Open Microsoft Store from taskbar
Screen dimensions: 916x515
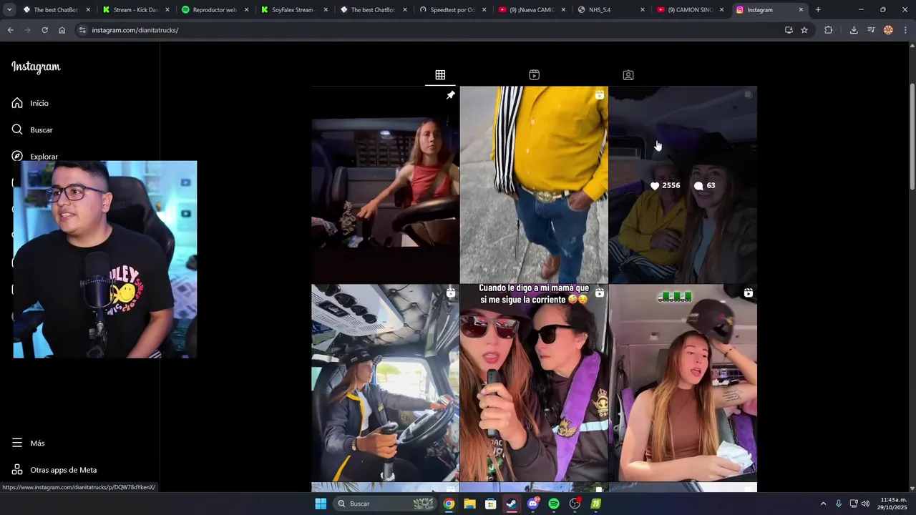pos(491,504)
